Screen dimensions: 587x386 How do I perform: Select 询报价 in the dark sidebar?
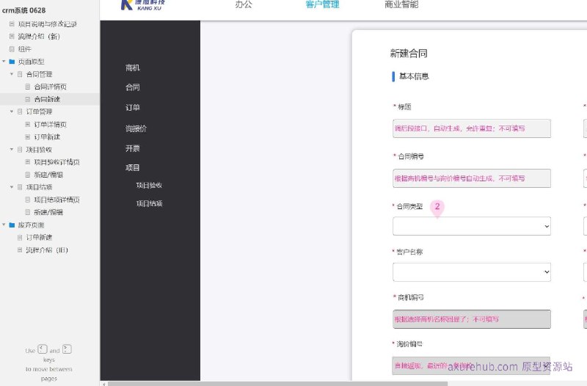[136, 129]
